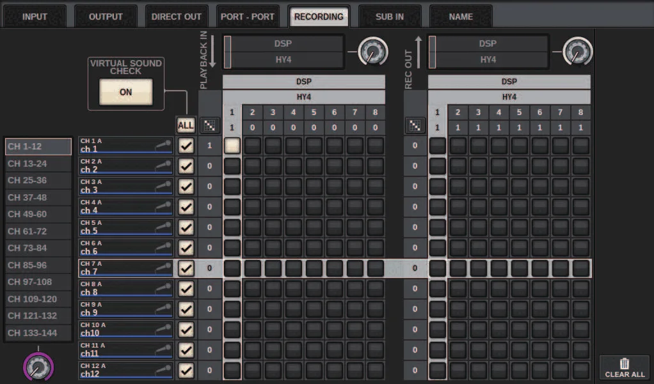The width and height of the screenshot is (654, 384).
Task: Select the RECORDING tab
Action: [x=319, y=17]
